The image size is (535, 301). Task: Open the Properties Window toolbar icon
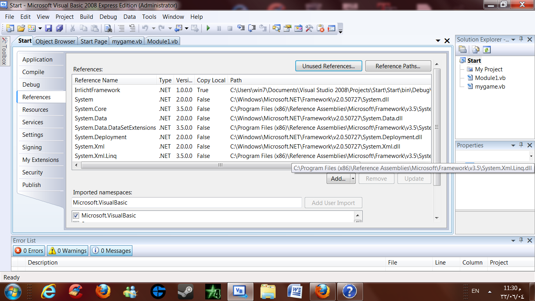pyautogui.click(x=288, y=28)
